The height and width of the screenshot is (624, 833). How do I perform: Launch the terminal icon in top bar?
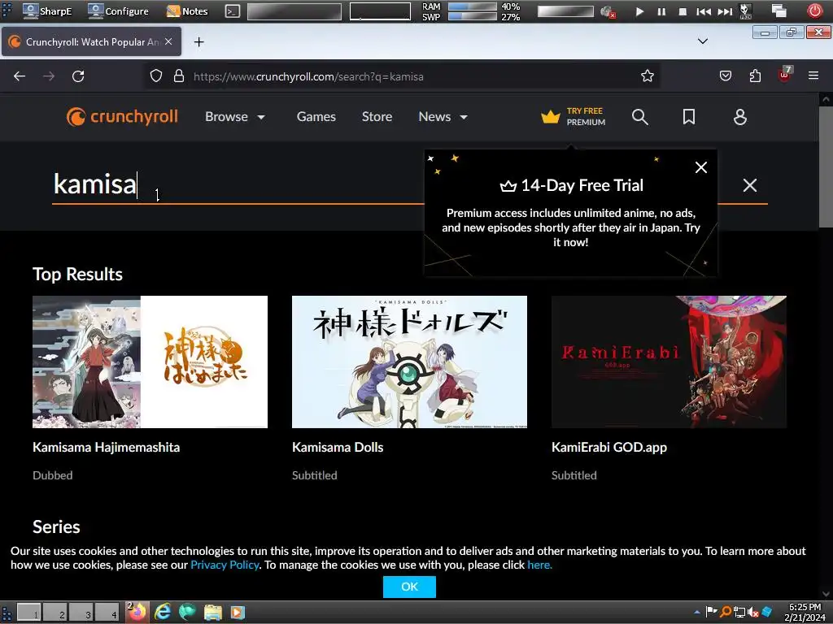pyautogui.click(x=233, y=11)
